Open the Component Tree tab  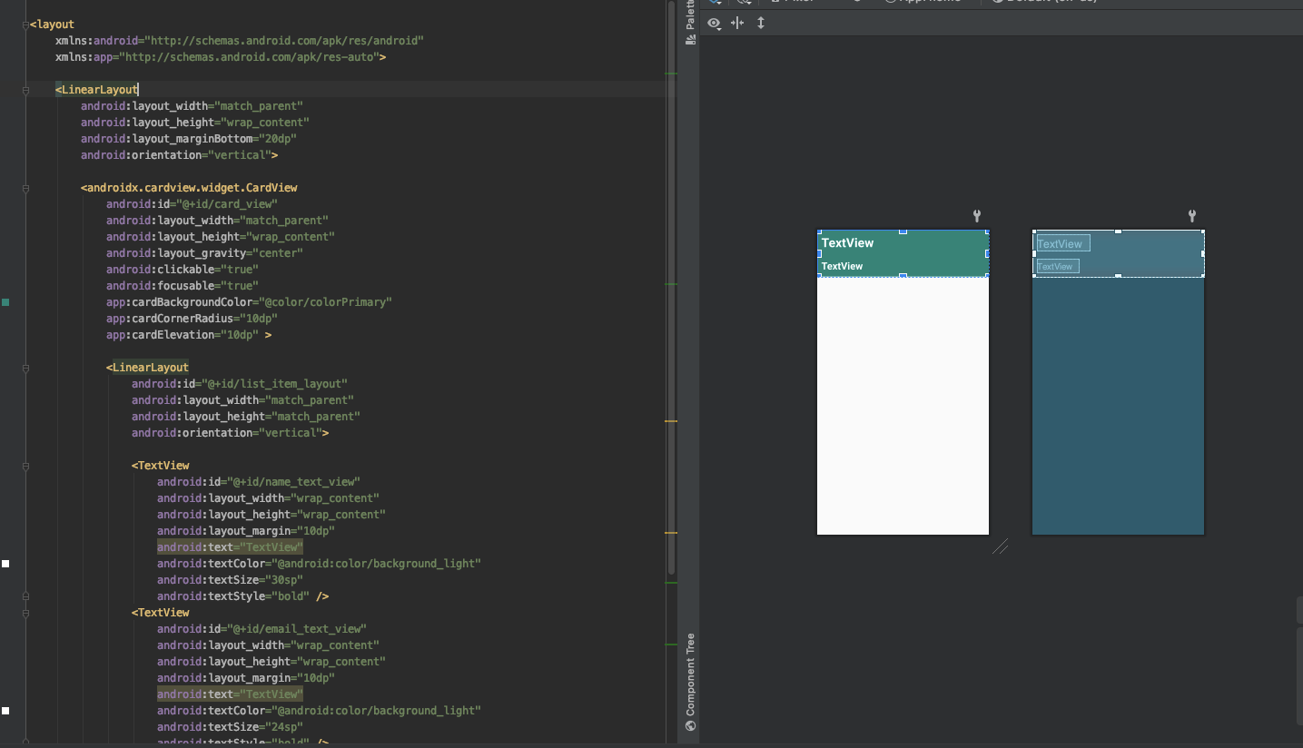pyautogui.click(x=691, y=678)
